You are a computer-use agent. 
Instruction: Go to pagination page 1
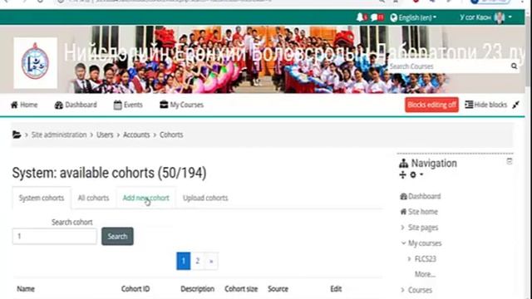183,261
